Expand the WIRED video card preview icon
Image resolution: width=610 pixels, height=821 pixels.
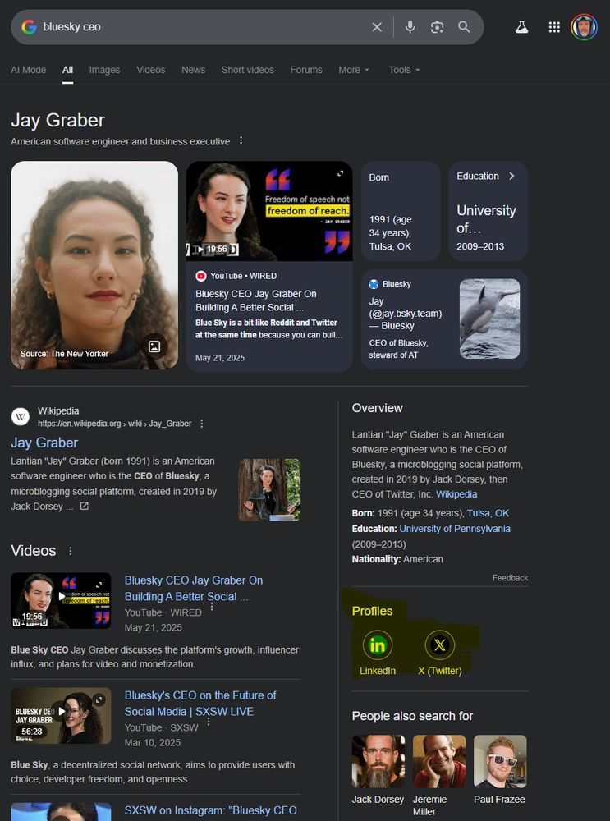341,173
